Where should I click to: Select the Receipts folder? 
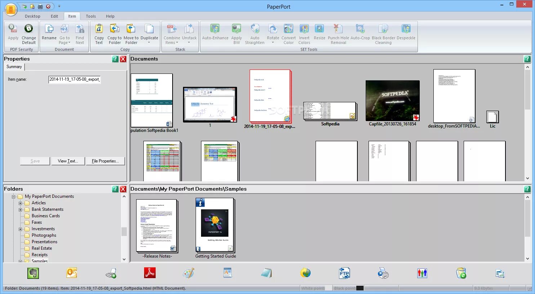[39, 255]
